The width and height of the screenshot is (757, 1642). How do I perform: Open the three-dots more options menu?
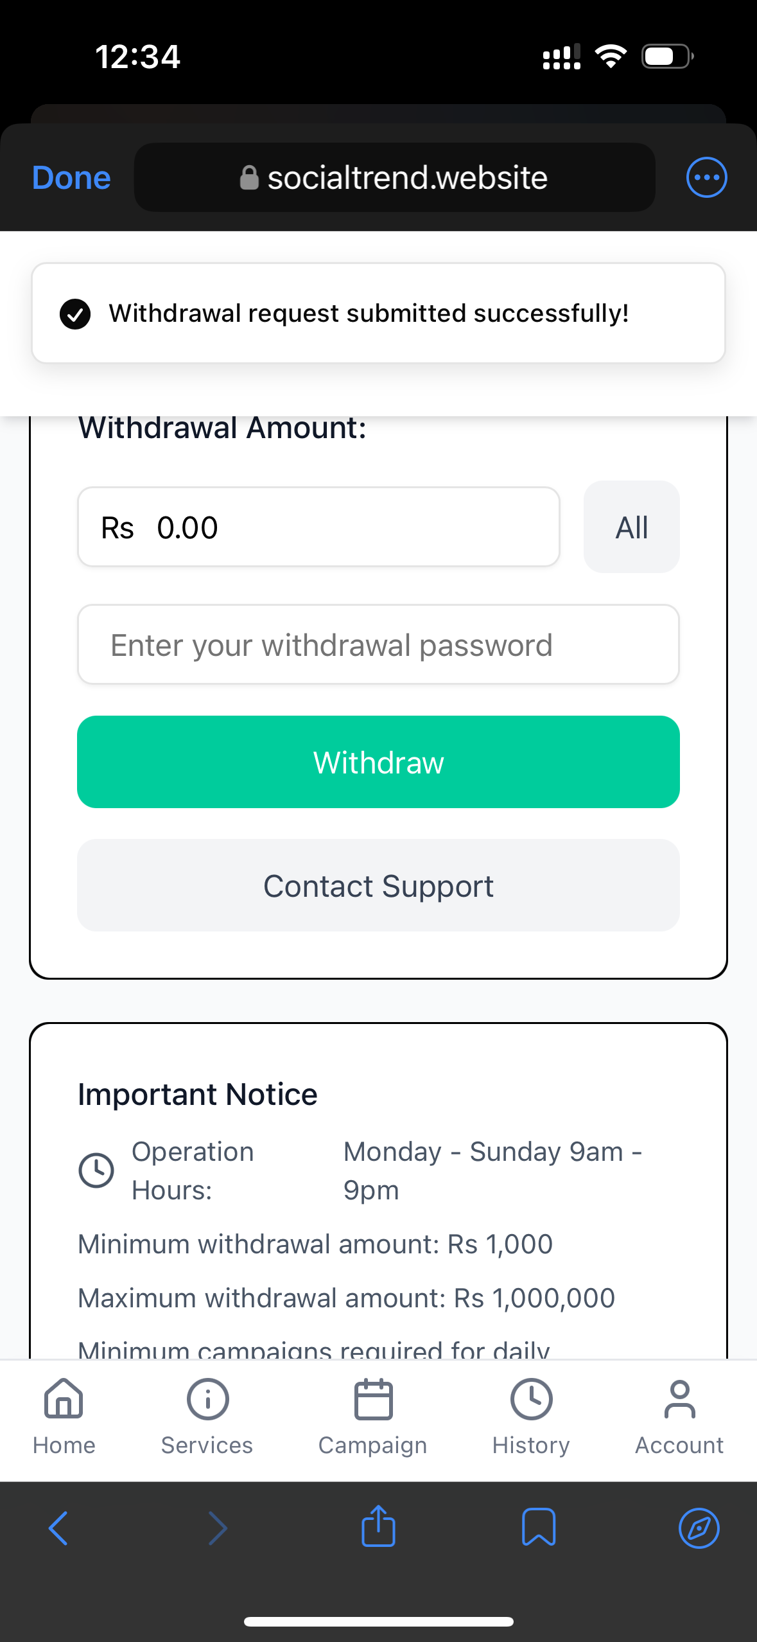coord(706,177)
